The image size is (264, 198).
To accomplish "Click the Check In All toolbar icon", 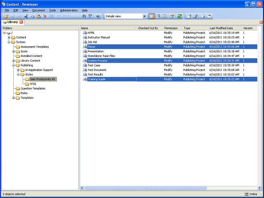I will click(196, 16).
